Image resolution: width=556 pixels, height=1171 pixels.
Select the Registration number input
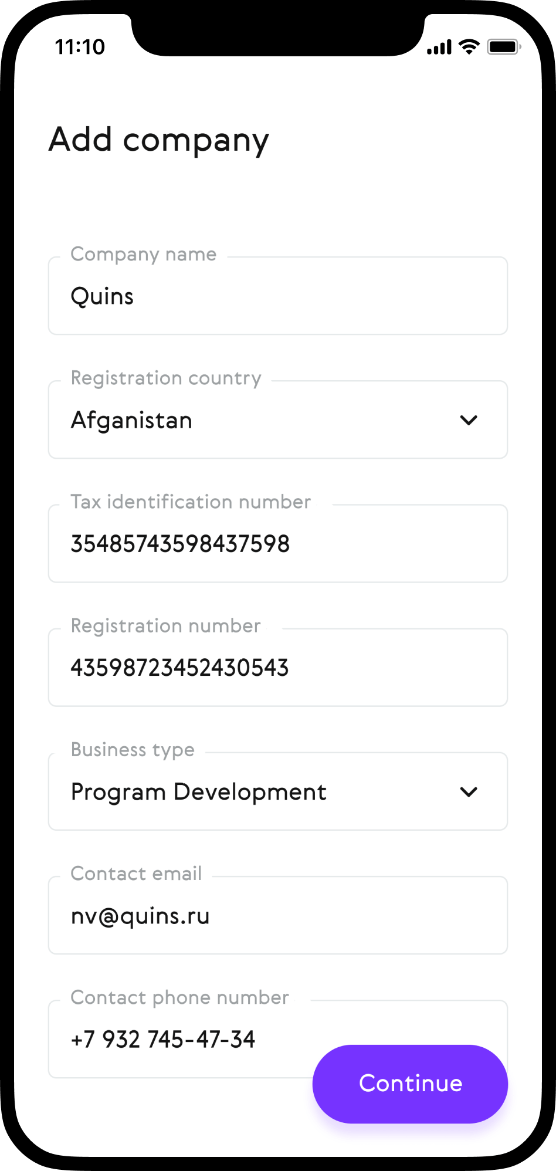(x=277, y=668)
